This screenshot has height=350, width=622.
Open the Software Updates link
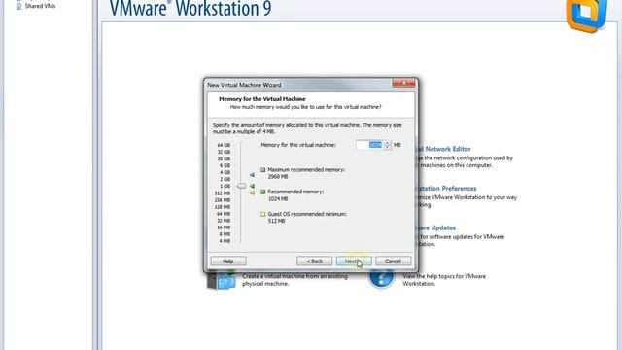[436, 227]
